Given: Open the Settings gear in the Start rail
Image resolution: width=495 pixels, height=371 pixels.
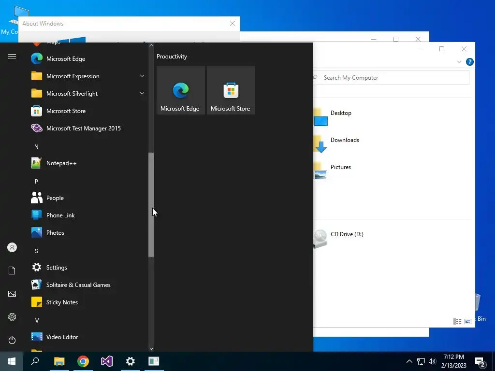Looking at the screenshot, I should click(12, 317).
